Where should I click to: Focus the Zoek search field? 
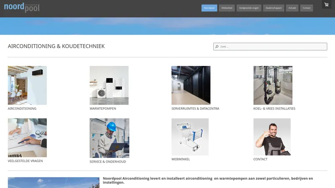pos(270,46)
